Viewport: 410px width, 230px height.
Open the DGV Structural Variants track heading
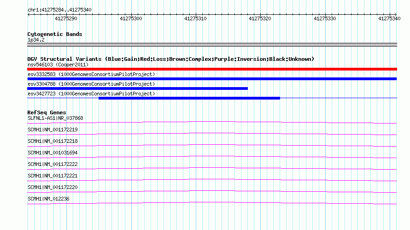pyautogui.click(x=171, y=59)
